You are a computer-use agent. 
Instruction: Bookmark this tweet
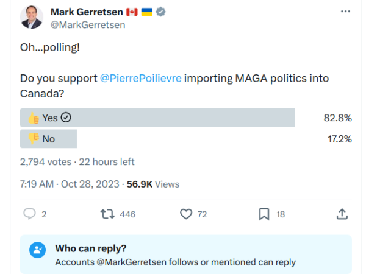[264, 214]
